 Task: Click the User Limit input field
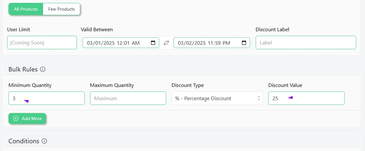42,42
